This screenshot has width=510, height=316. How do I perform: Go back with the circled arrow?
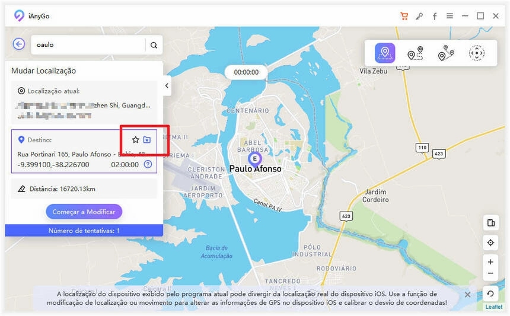[19, 44]
